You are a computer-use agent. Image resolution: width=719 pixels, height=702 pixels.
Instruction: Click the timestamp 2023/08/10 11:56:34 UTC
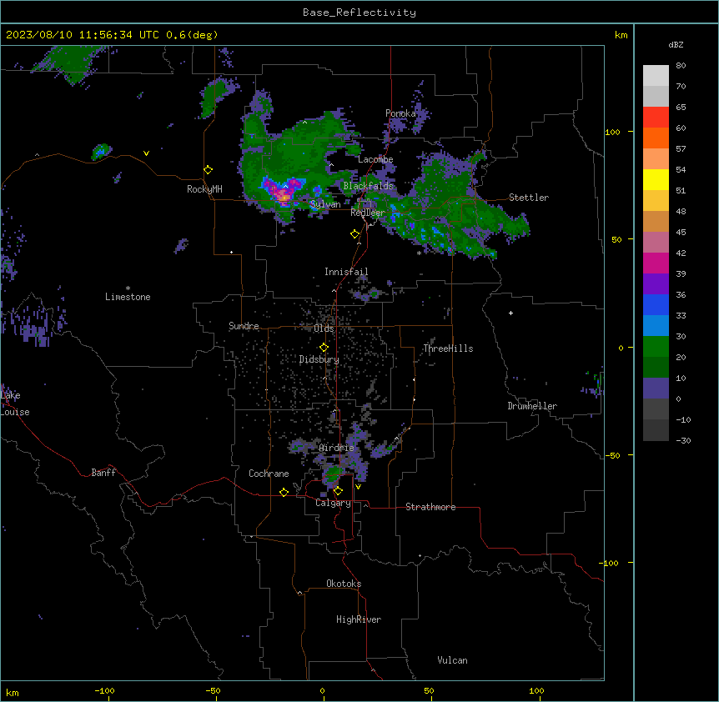pyautogui.click(x=83, y=35)
